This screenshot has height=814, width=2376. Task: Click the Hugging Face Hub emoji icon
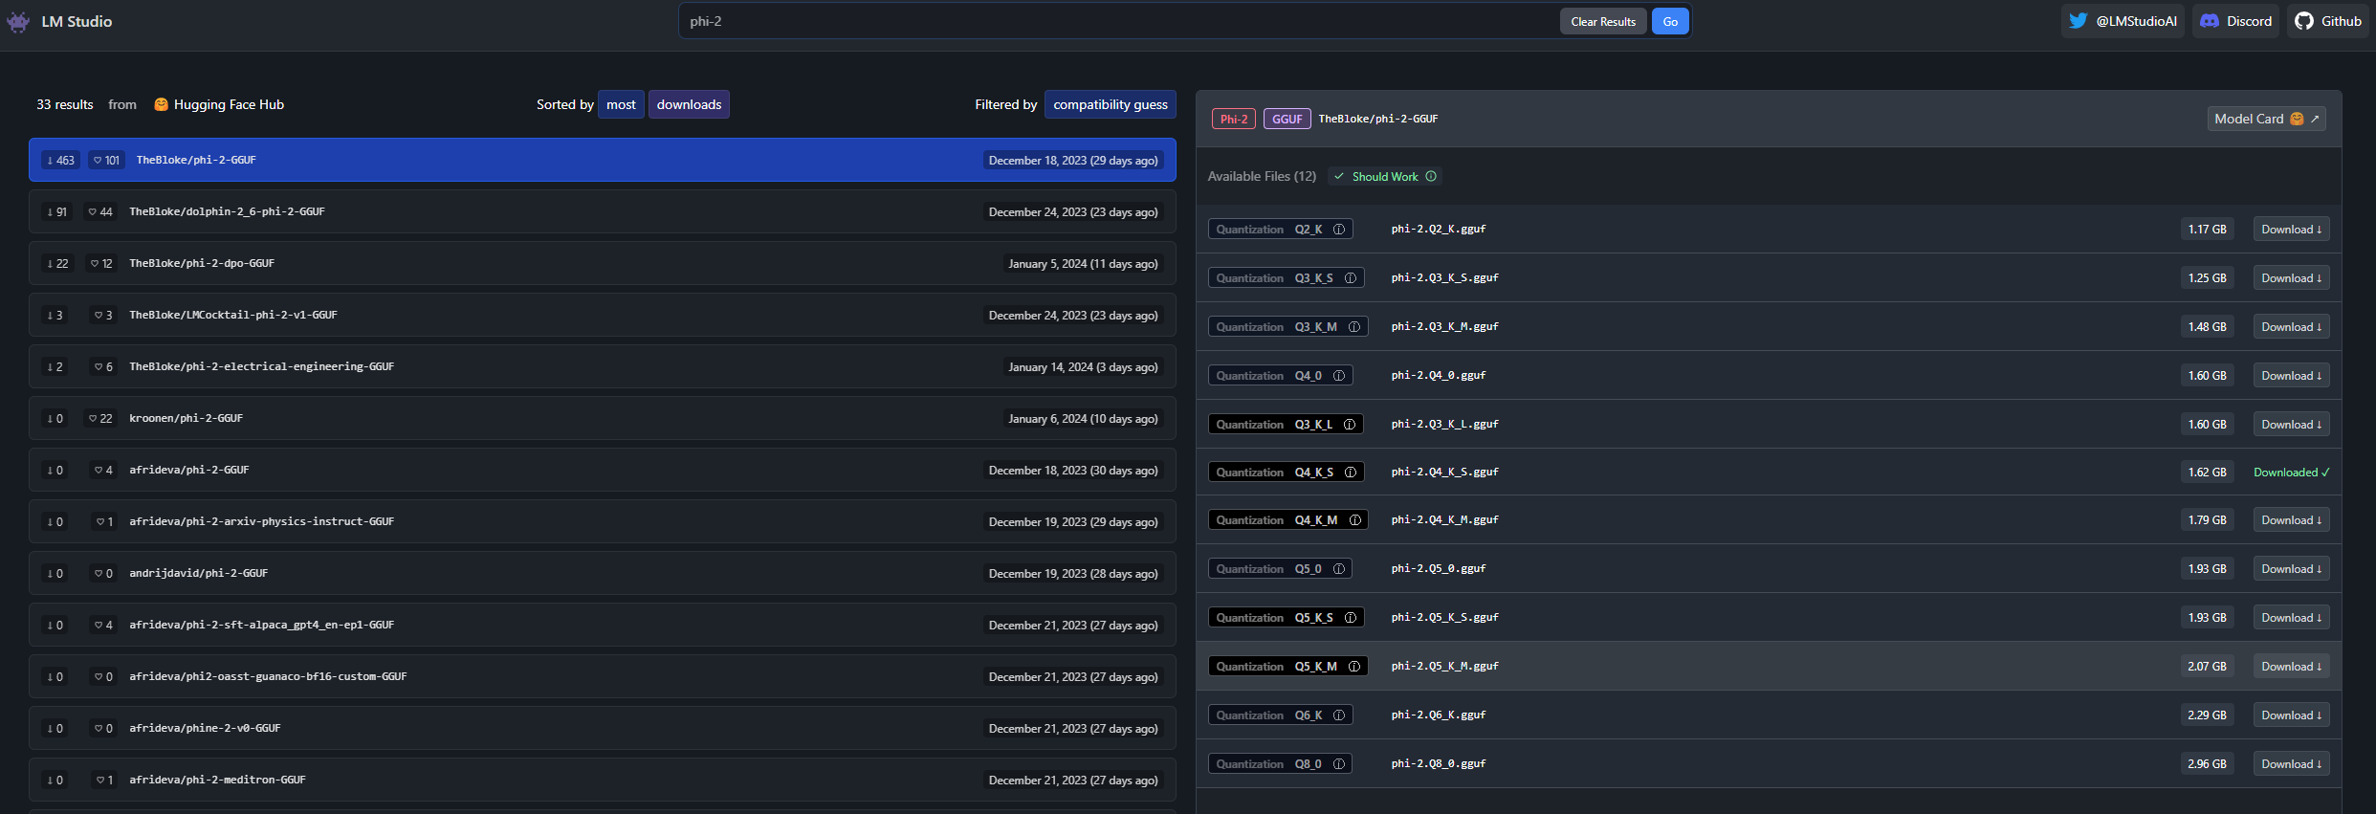(x=161, y=104)
